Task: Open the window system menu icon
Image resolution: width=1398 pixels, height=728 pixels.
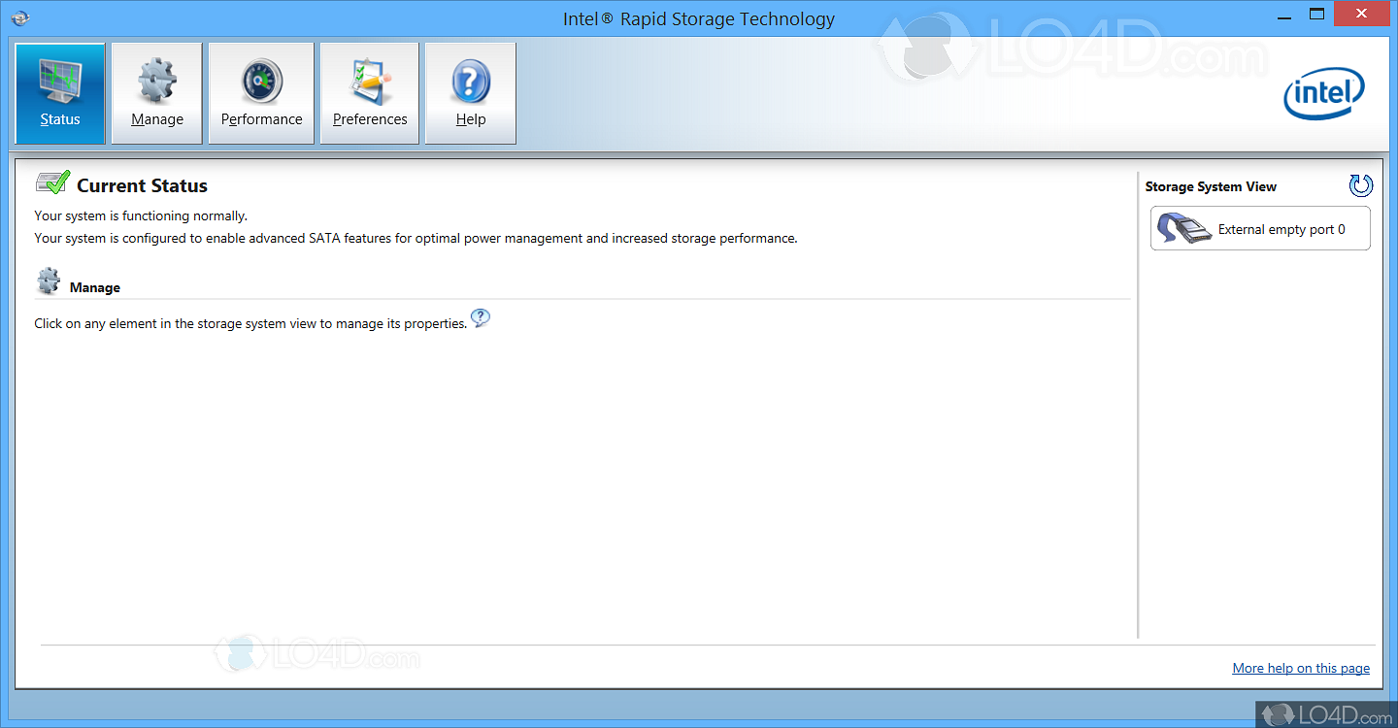Action: [20, 17]
